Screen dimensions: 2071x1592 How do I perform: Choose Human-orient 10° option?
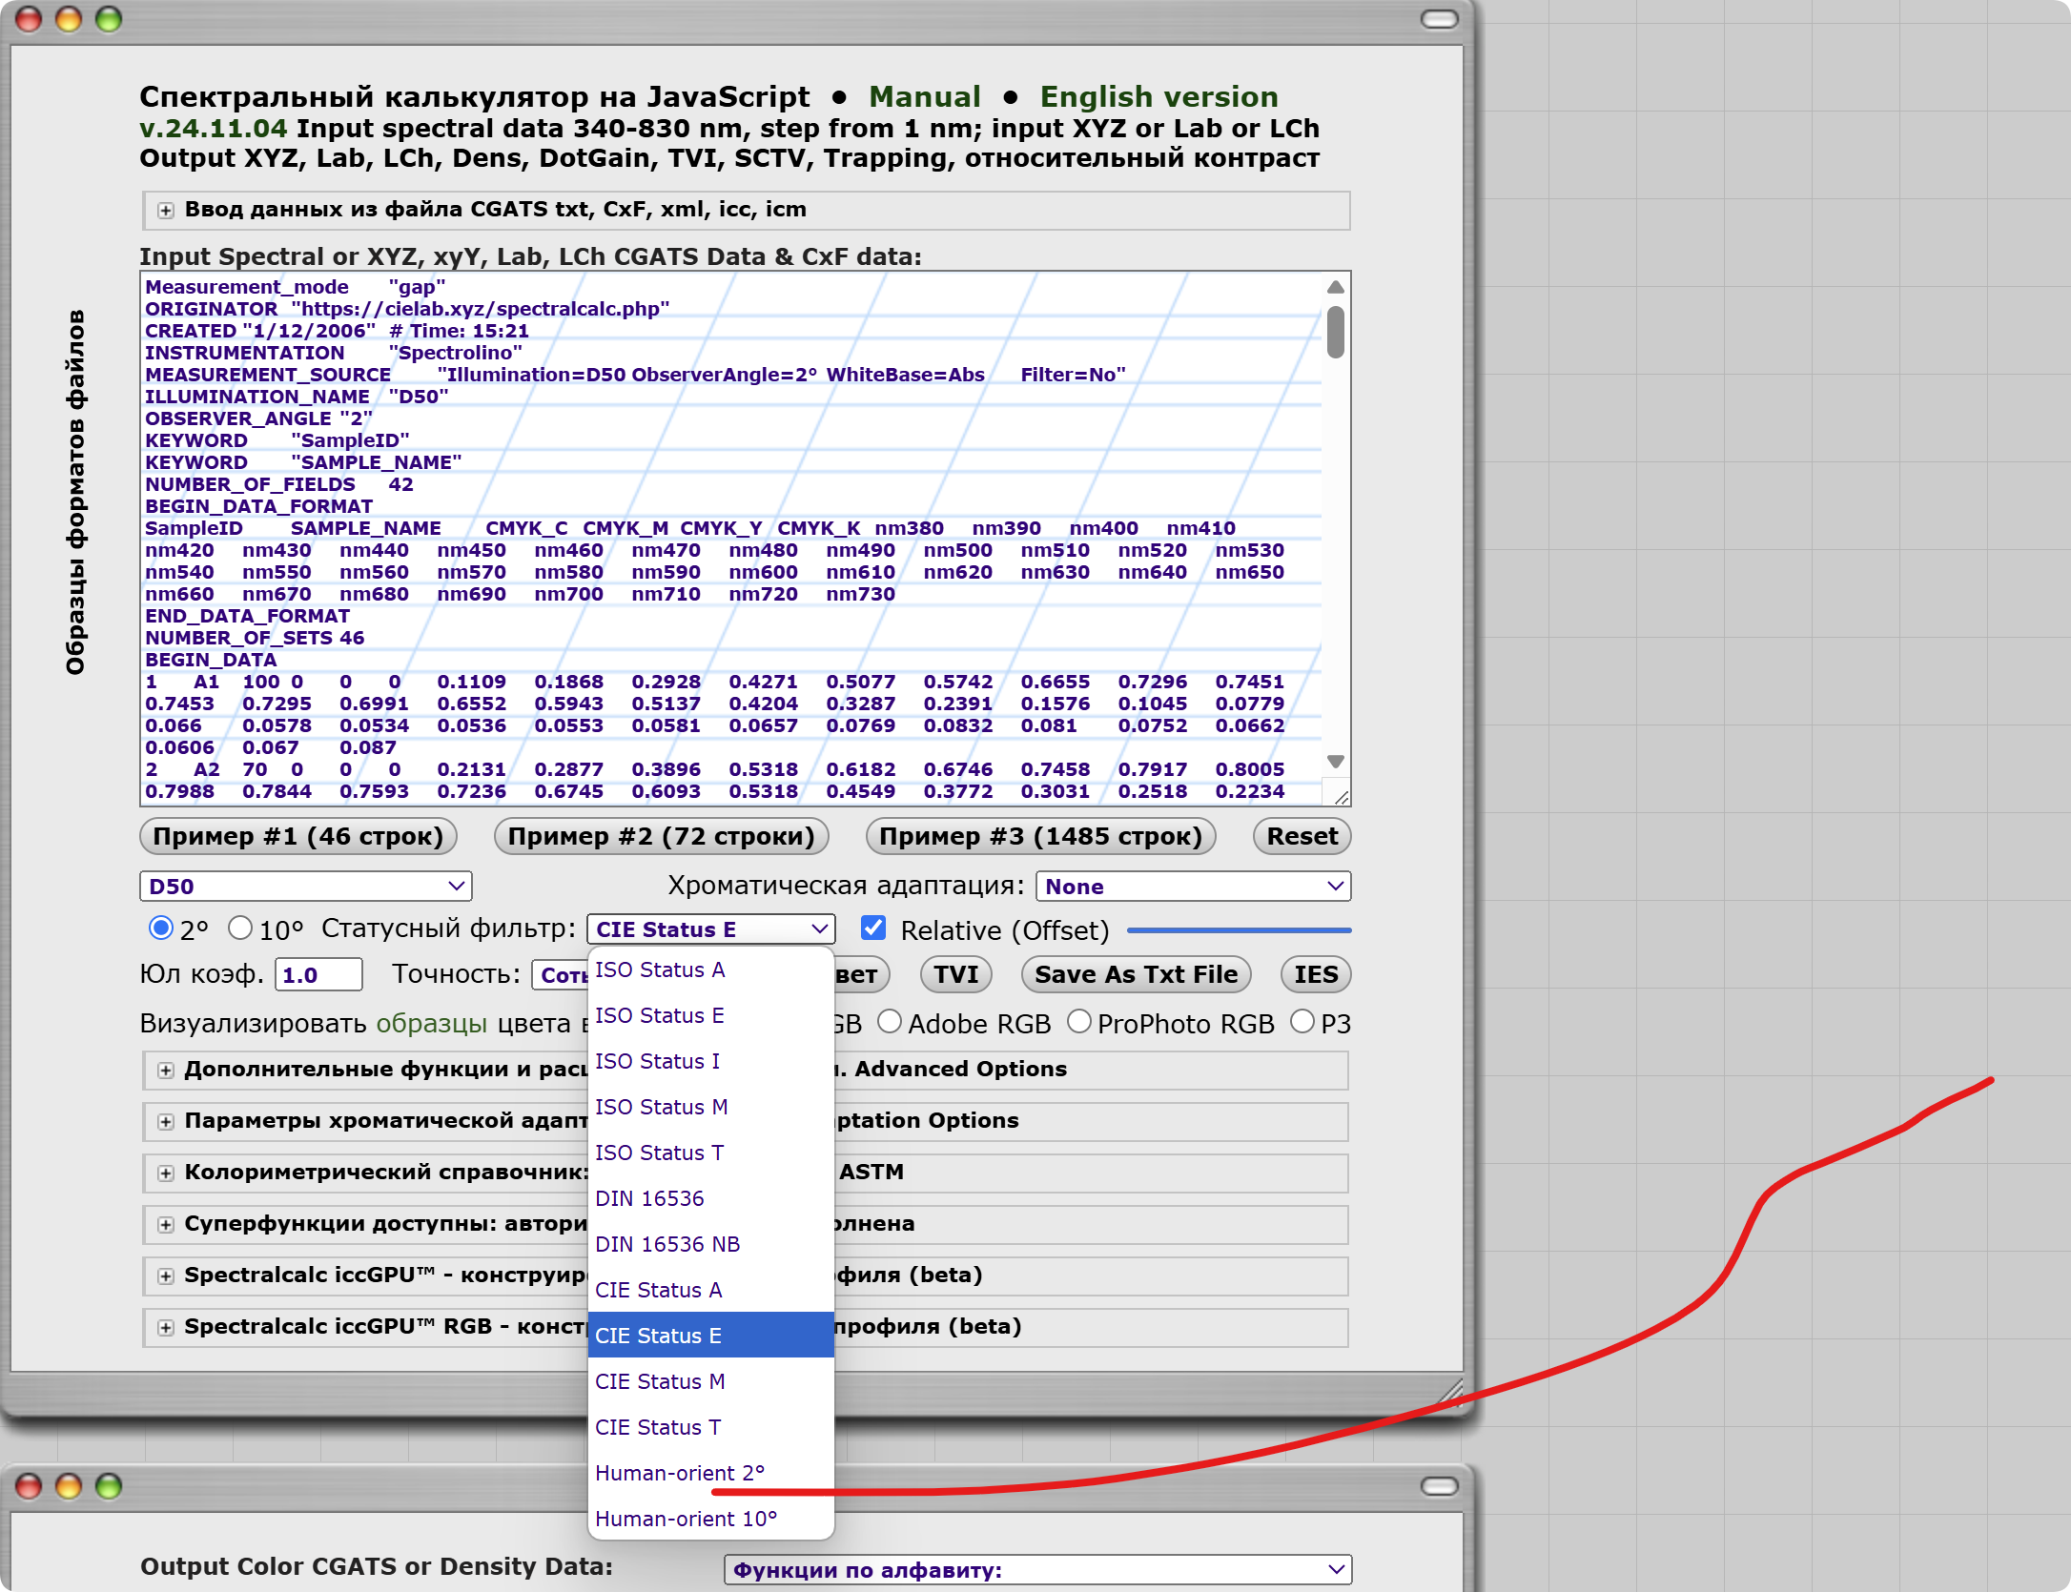click(686, 1519)
